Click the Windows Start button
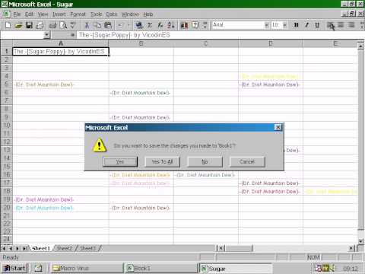The width and height of the screenshot is (365, 274). click(14, 268)
